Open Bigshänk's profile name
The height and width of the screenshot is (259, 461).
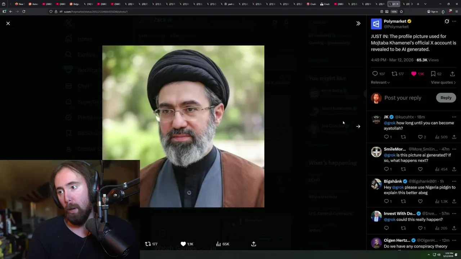pos(393,181)
